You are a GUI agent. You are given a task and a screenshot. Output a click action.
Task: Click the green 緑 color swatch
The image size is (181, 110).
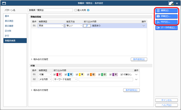(104, 75)
